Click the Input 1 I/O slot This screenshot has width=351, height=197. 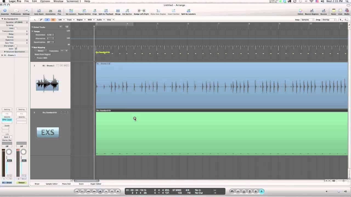coord(7,137)
